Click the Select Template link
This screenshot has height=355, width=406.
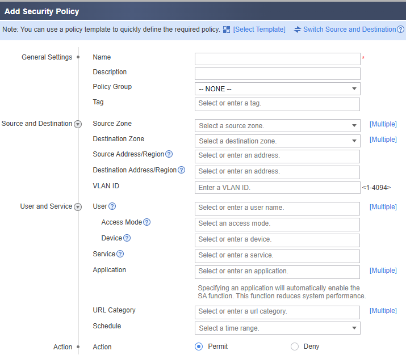pyautogui.click(x=259, y=29)
